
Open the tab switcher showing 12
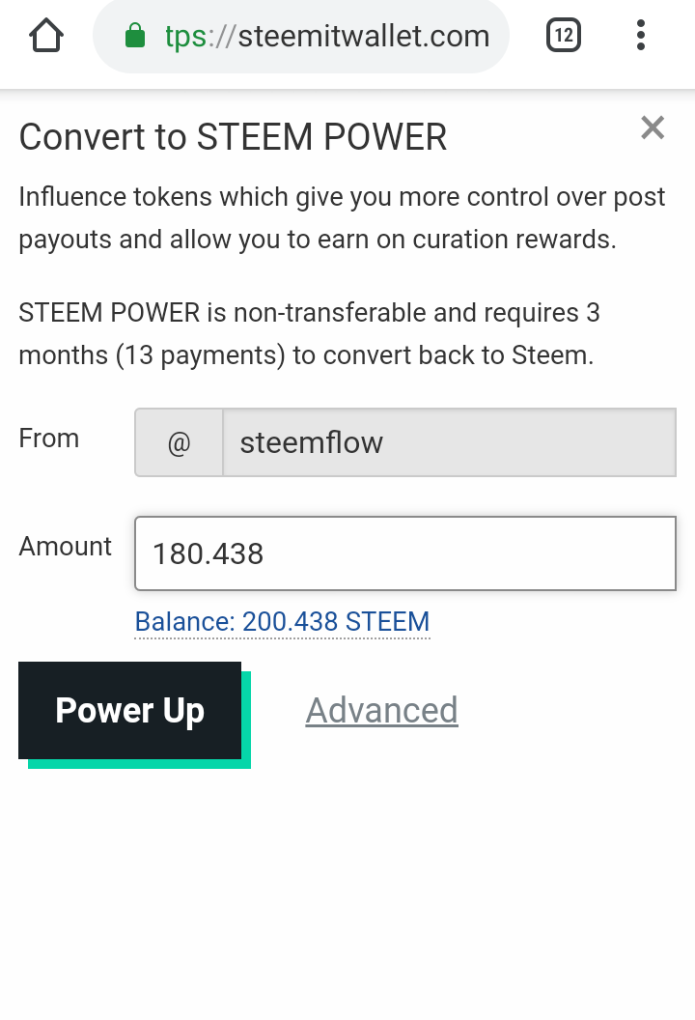pos(564,37)
